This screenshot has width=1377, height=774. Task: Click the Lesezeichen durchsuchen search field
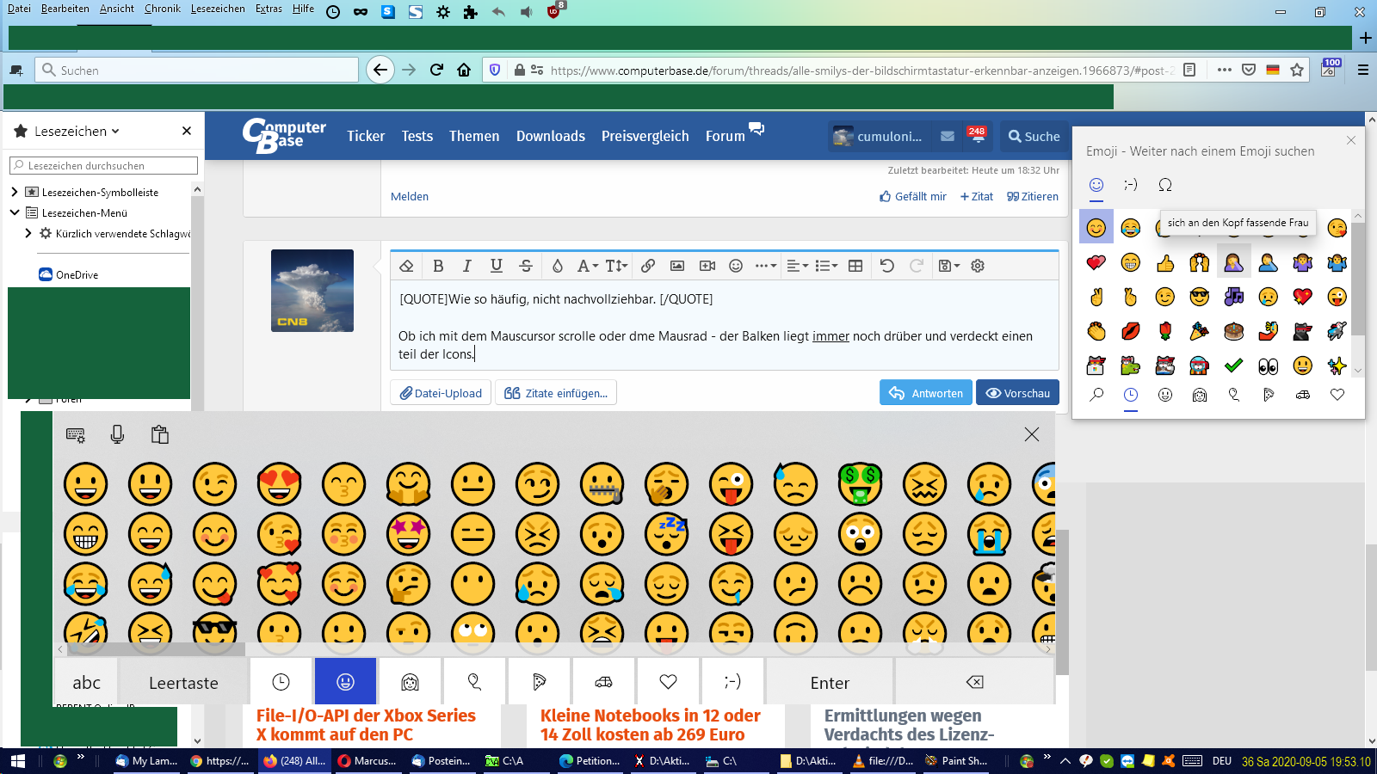[x=103, y=165]
